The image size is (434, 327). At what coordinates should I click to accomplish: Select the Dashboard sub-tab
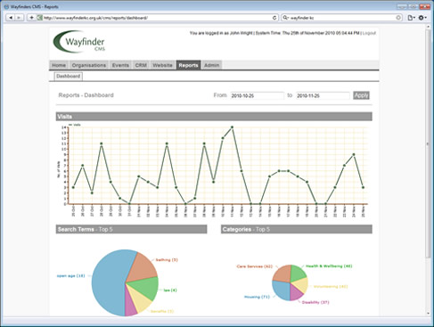coord(69,77)
